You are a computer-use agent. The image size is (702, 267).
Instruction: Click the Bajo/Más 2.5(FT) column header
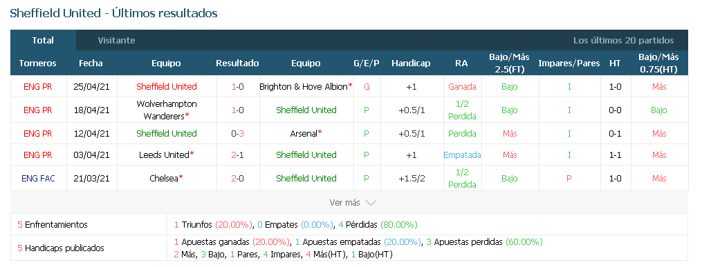tap(509, 63)
